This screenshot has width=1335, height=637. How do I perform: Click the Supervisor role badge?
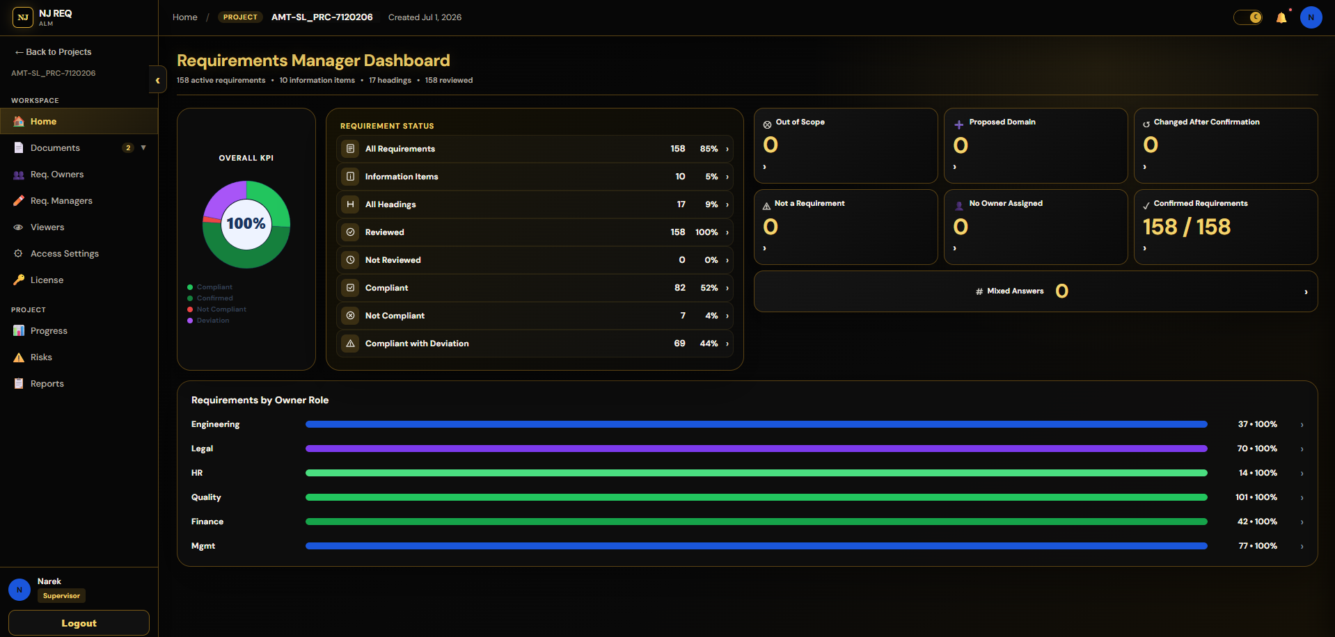[x=61, y=596]
